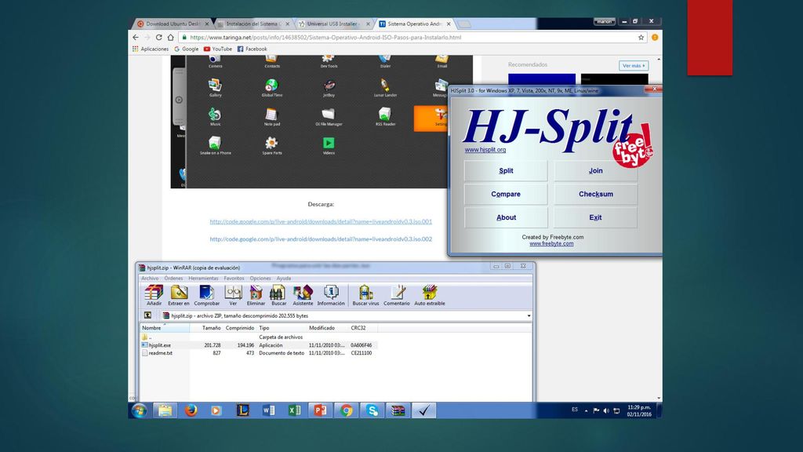Open the Facebook bookmark
Viewport: 803px width, 452px height.
click(x=252, y=49)
